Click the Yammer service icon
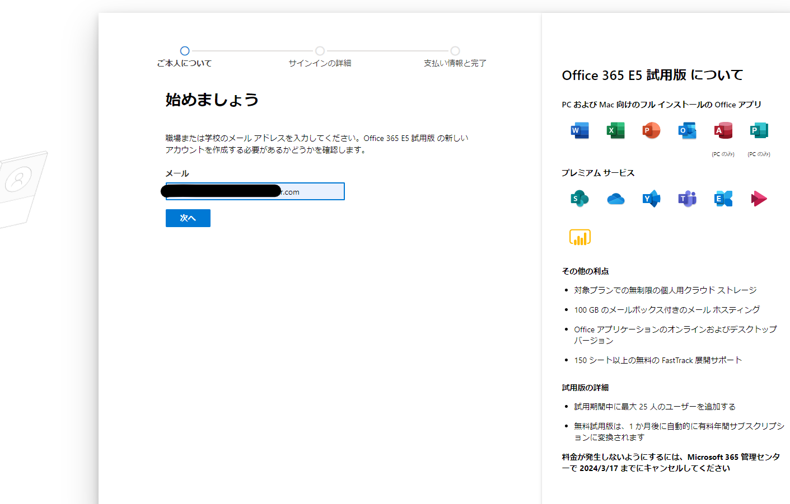790x504 pixels. point(651,199)
